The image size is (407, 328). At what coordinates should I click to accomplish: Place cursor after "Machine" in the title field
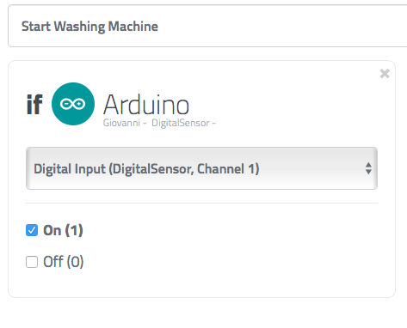point(158,27)
